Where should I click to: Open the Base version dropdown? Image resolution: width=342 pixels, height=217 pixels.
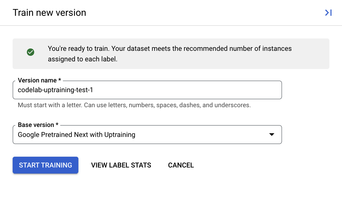(x=147, y=135)
